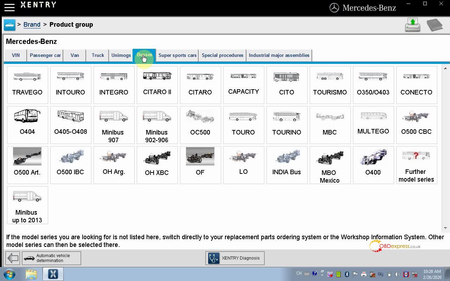This screenshot has height=281, width=450.
Task: Click the Bluetooth tray icon
Action: (347, 274)
